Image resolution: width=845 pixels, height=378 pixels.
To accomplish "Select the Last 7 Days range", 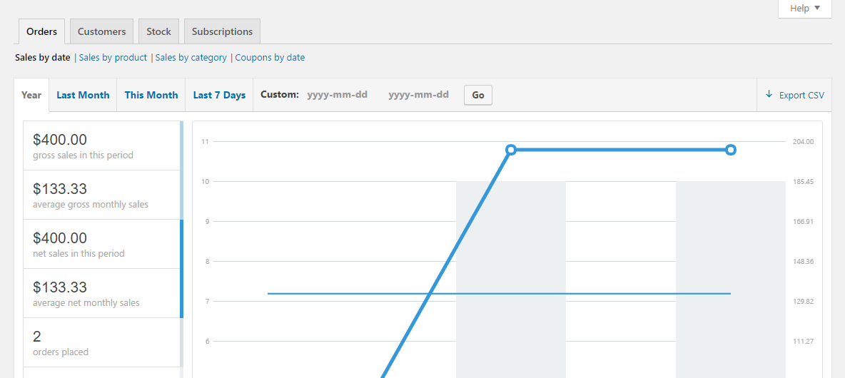I will click(x=219, y=95).
